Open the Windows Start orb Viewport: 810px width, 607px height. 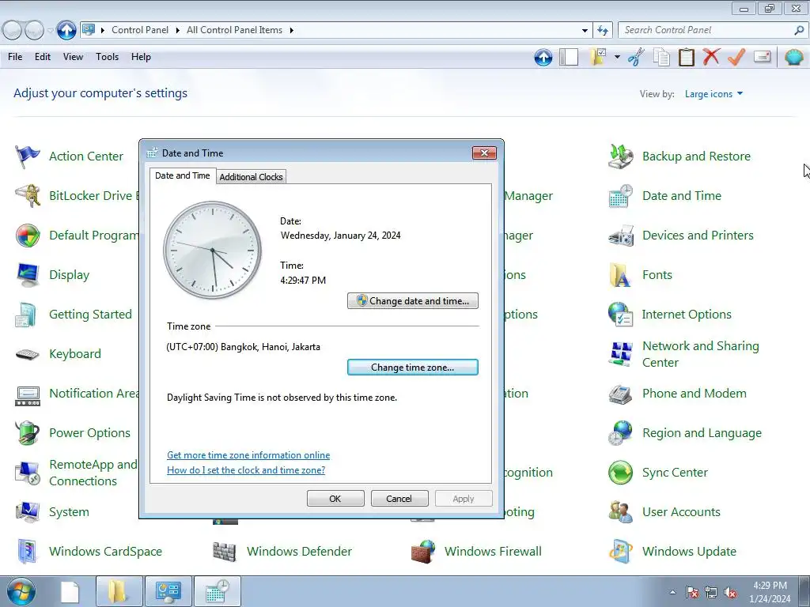[x=21, y=592]
